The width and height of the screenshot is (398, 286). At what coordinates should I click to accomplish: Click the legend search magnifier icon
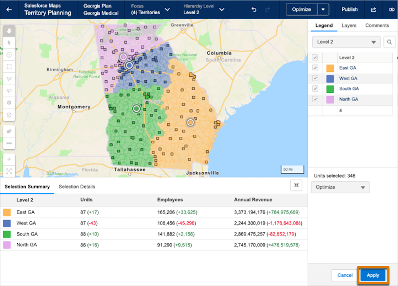coord(389,42)
